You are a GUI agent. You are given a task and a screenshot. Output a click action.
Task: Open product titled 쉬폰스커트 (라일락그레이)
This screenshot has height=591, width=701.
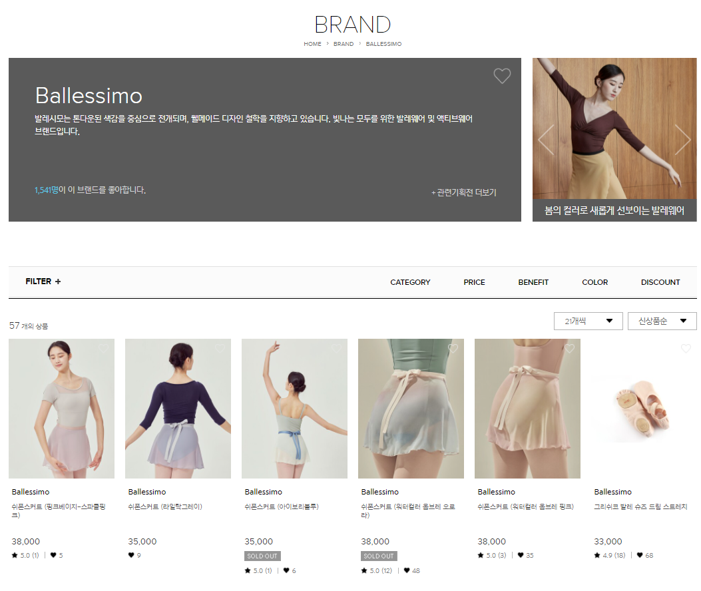[x=165, y=506]
